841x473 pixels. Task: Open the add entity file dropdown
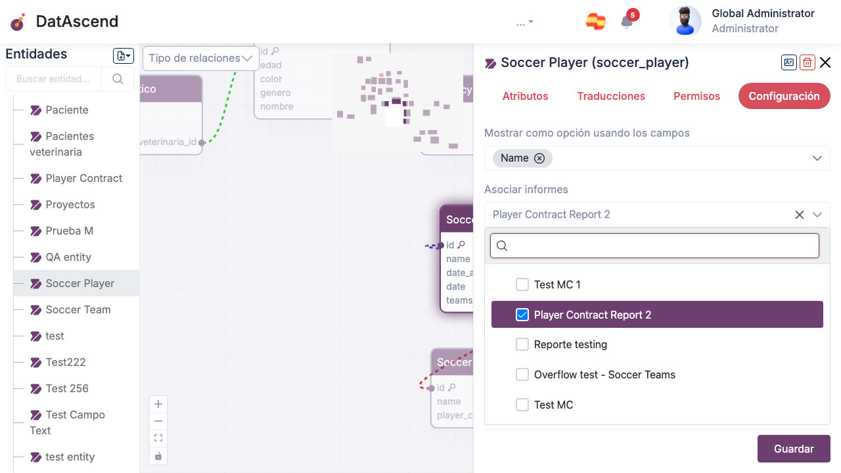click(x=124, y=56)
